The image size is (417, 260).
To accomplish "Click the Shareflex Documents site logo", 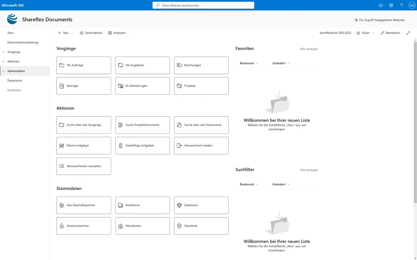I will [12, 20].
